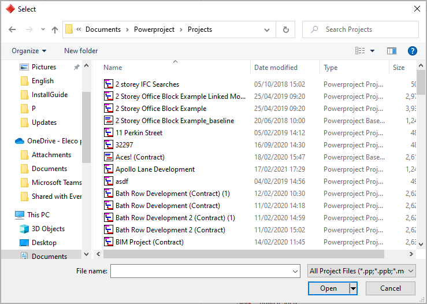This screenshot has width=427, height=304.
Task: Click the Open button
Action: coord(328,288)
